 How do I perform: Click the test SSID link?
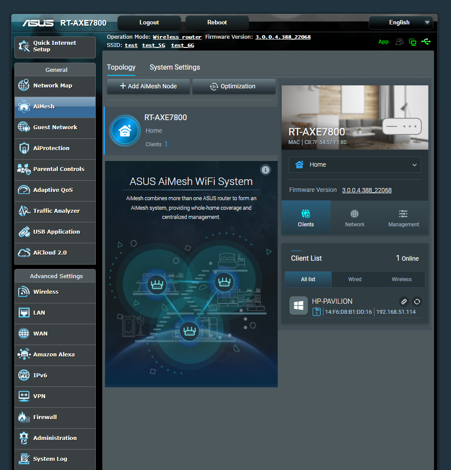coord(131,45)
